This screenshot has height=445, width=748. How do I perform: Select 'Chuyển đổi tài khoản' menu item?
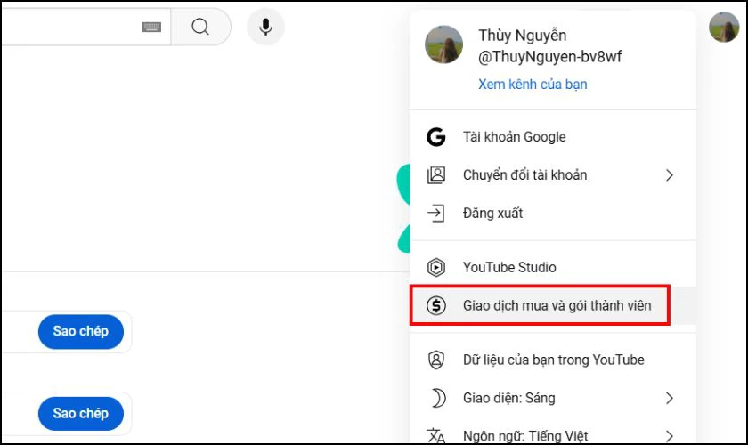point(552,175)
